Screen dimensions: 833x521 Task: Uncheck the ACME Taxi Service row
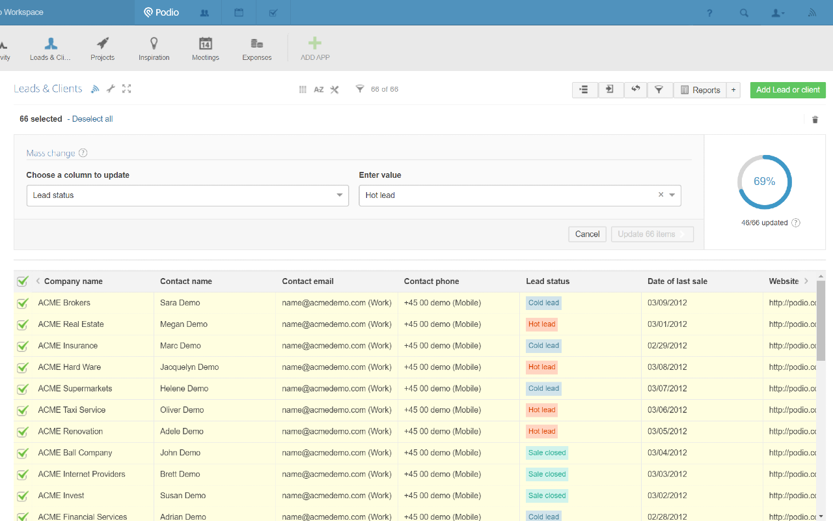[x=22, y=410]
